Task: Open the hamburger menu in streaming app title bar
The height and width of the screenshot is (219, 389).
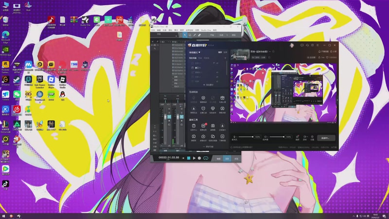Action: click(x=318, y=45)
